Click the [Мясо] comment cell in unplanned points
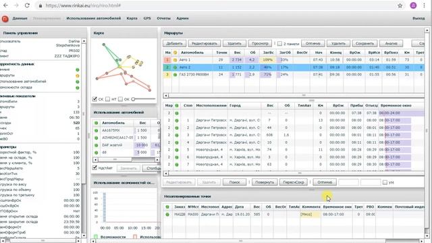Viewport: 432px width, 243px height. (x=310, y=215)
